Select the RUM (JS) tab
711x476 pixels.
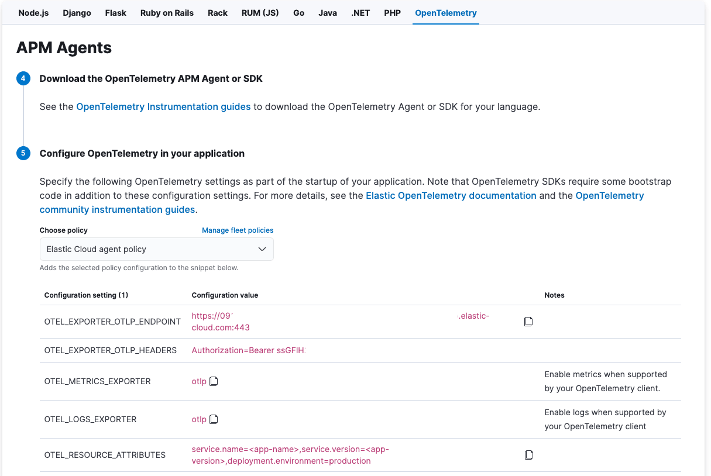260,12
